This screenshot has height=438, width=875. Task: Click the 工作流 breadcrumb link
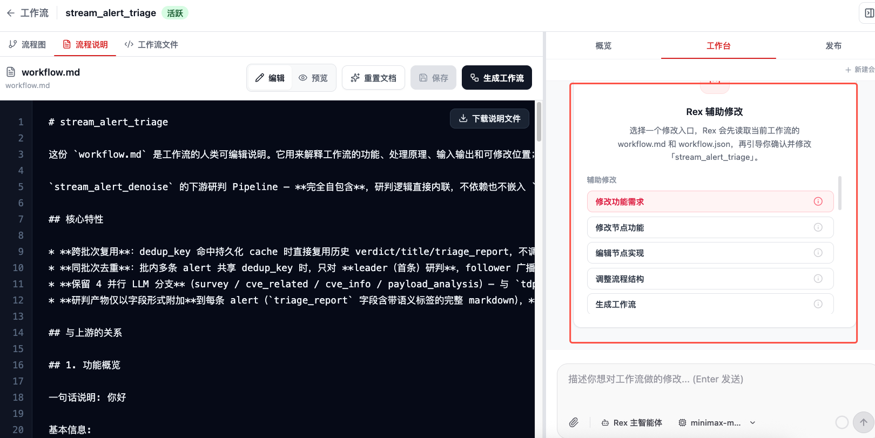click(35, 13)
